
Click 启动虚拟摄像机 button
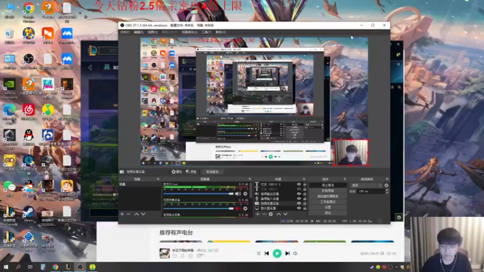coord(328,196)
